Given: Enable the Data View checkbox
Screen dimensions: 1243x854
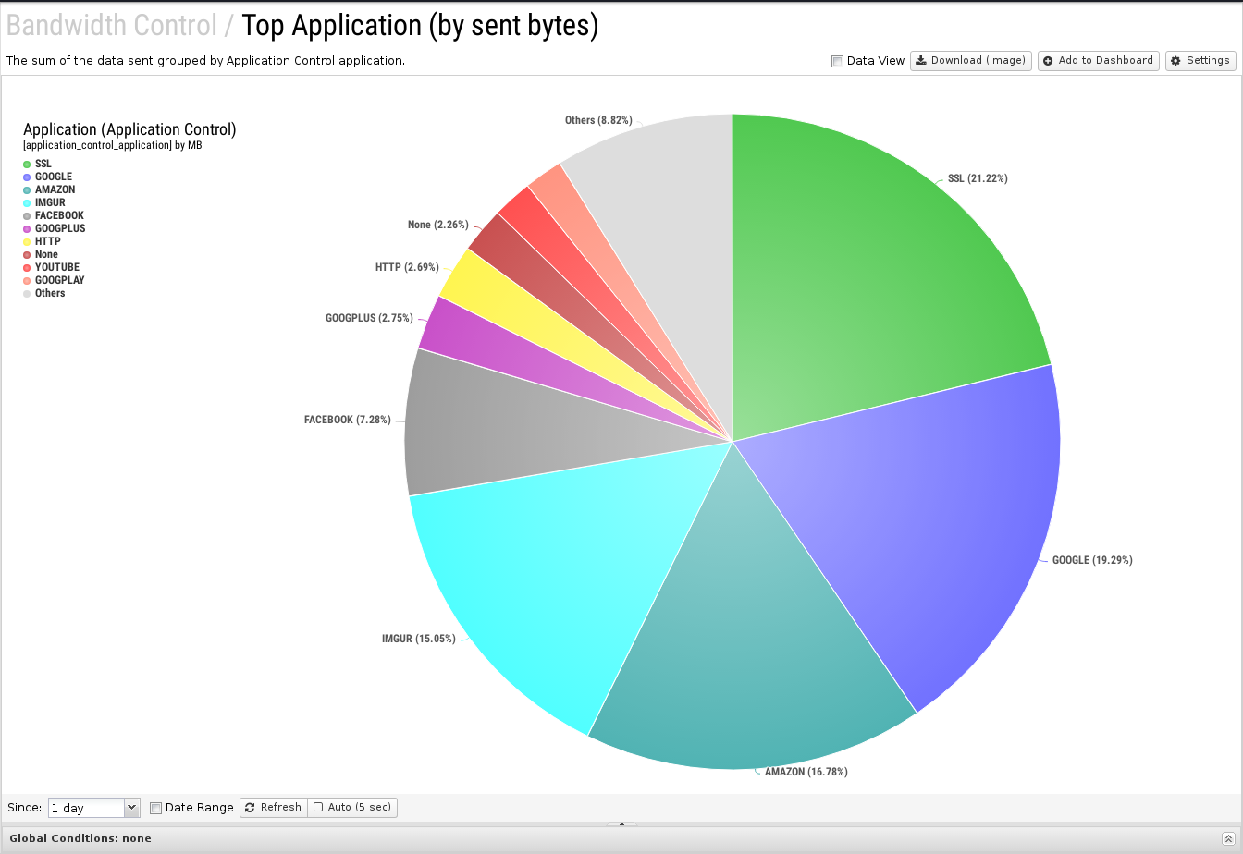Looking at the screenshot, I should (837, 62).
